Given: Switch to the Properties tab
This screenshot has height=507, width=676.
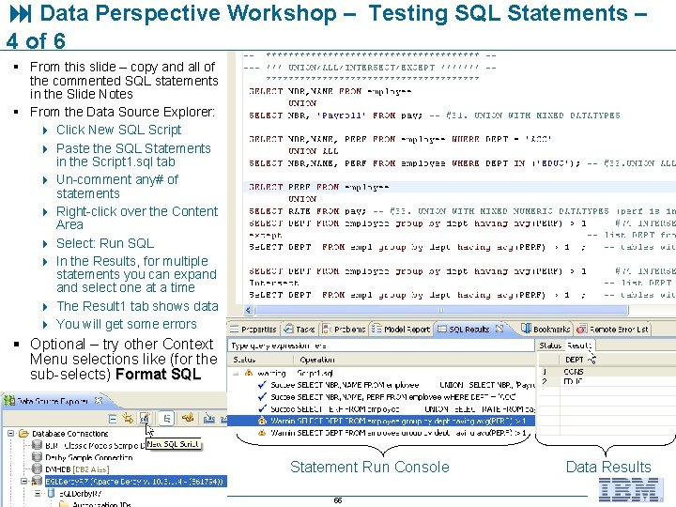Looking at the screenshot, I should tap(253, 330).
